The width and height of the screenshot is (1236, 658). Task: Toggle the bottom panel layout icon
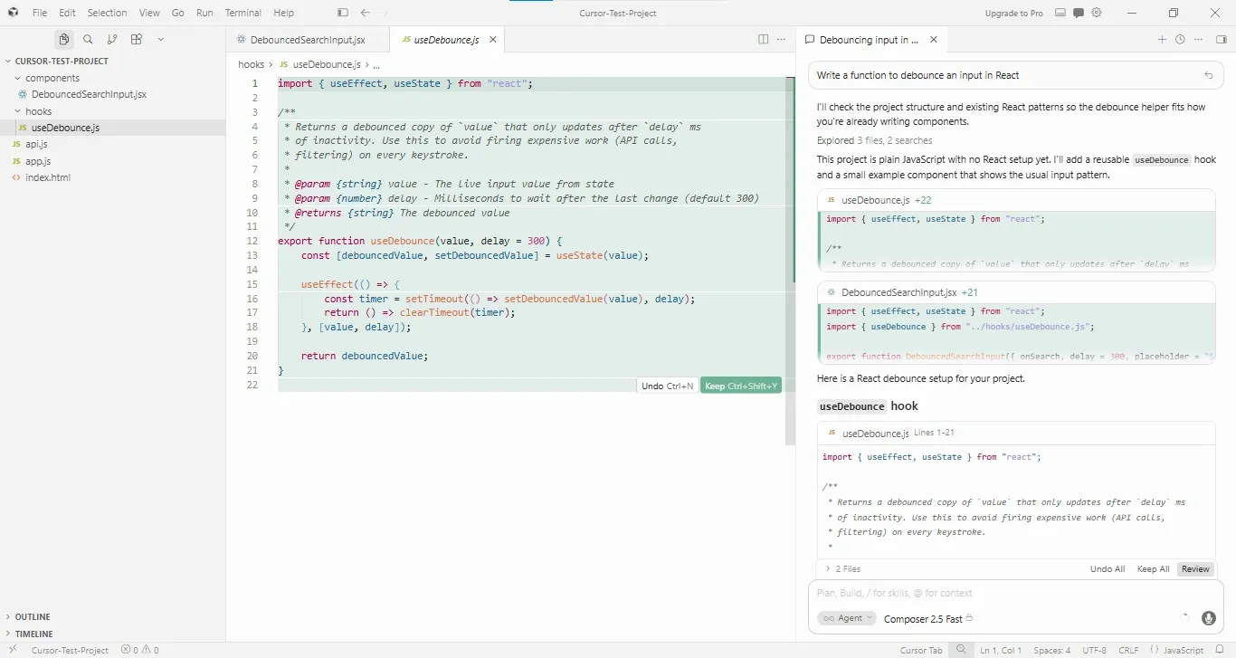click(x=1060, y=13)
